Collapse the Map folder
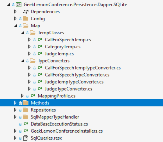This screenshot has width=163, height=142. click(x=16, y=26)
